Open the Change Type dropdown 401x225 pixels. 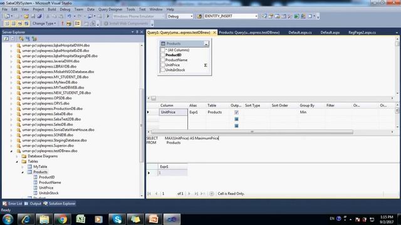(x=44, y=24)
